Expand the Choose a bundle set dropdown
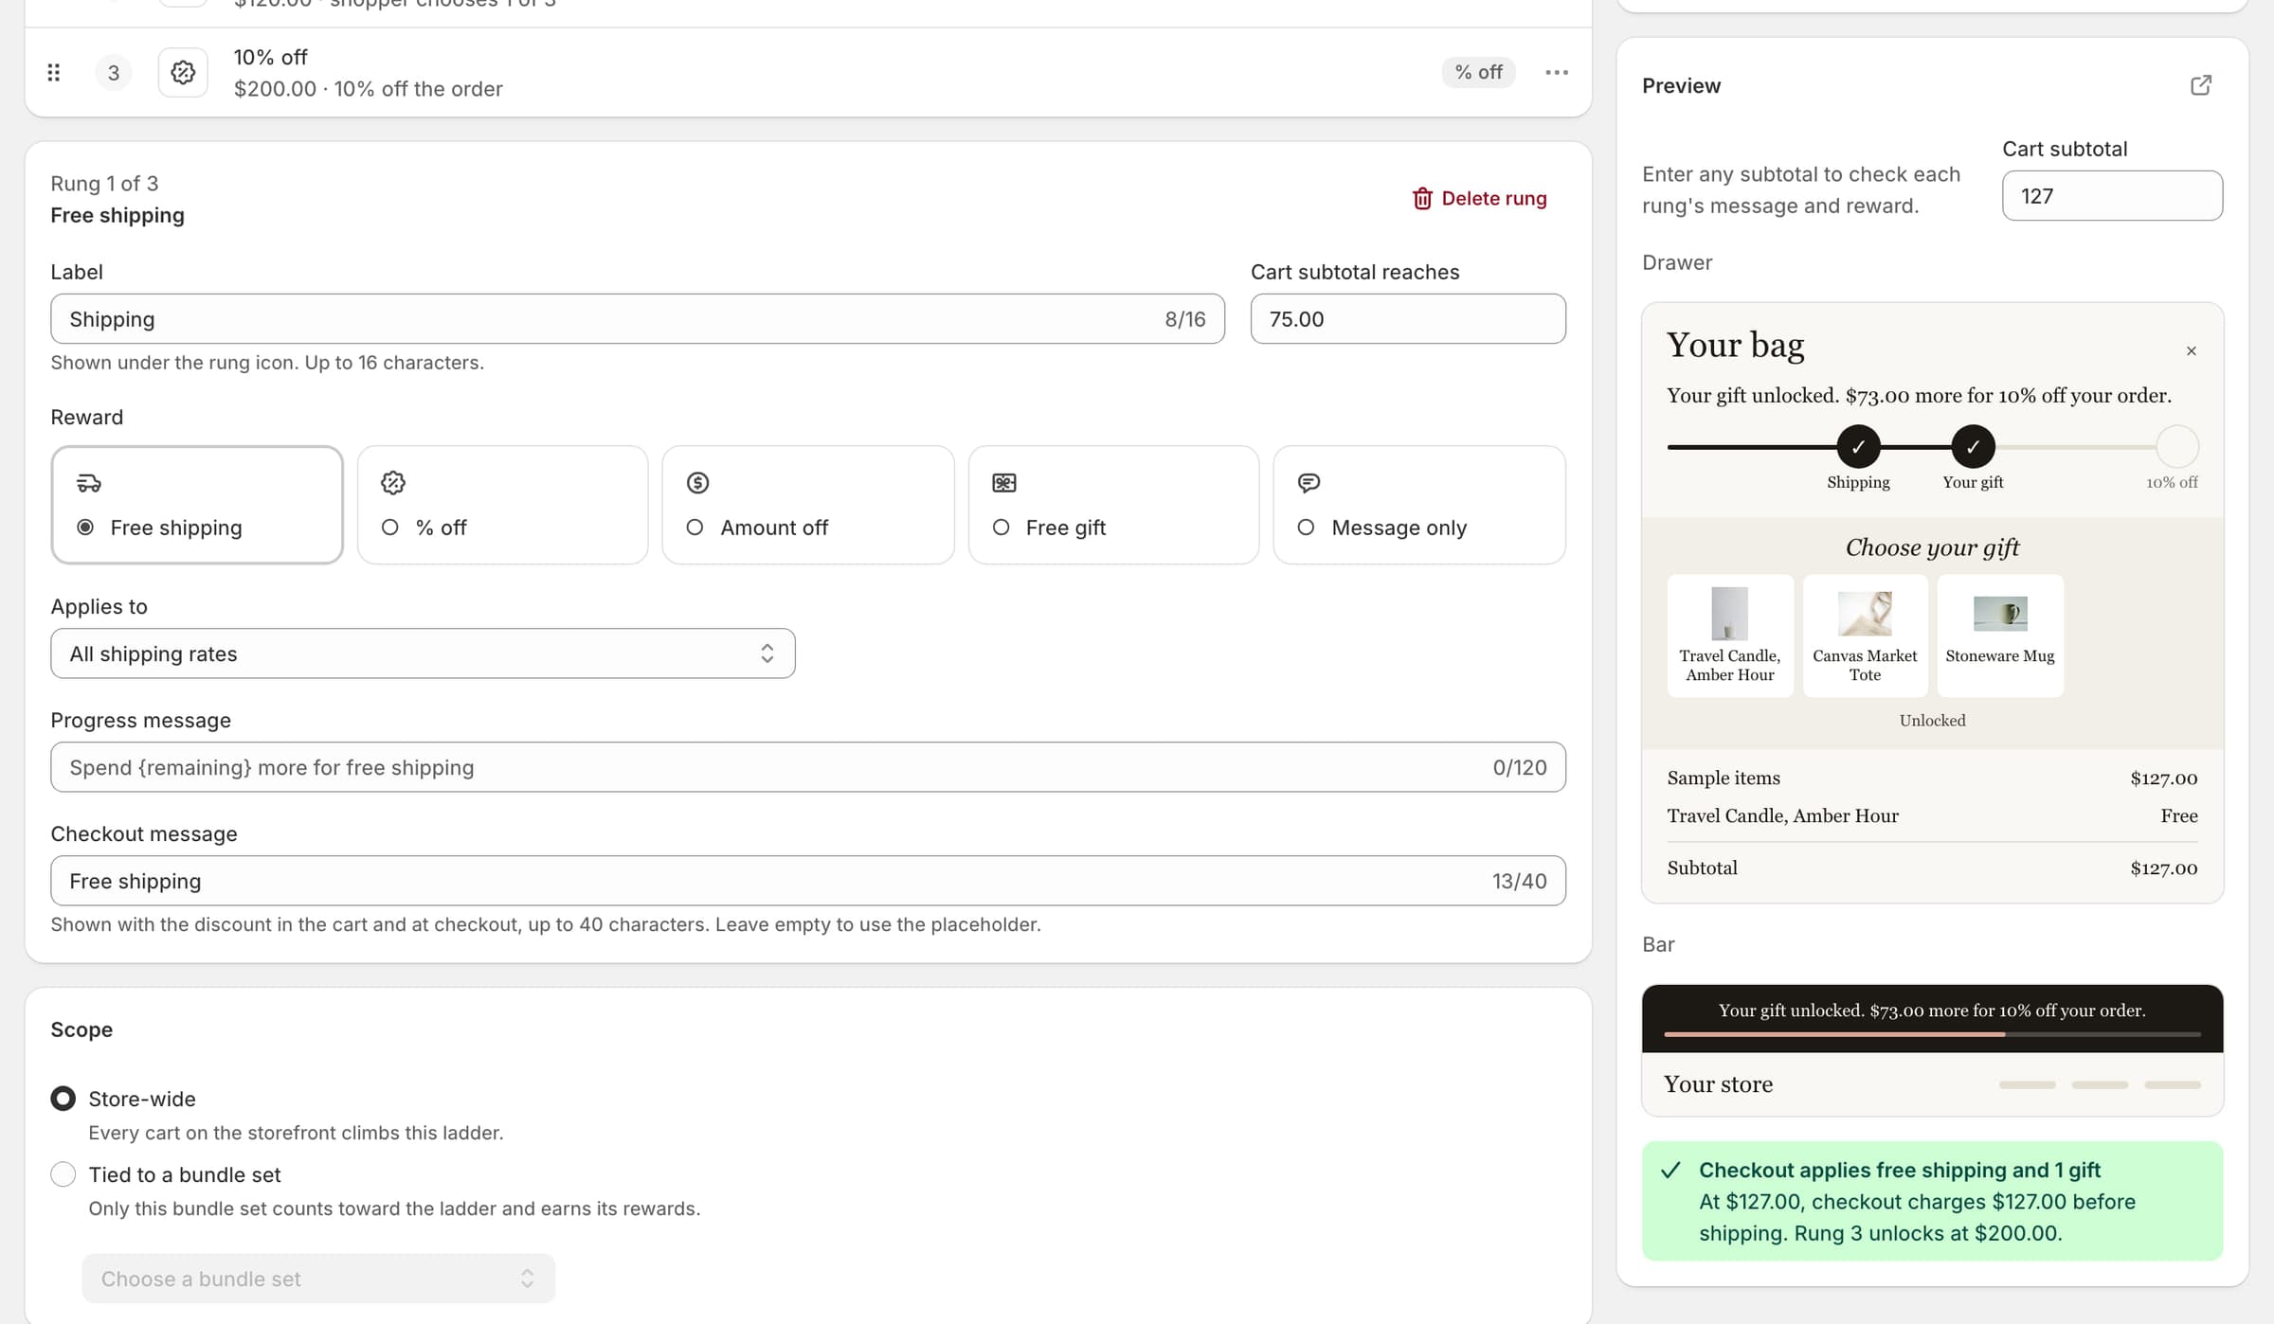Screen dimensions: 2274x1324 point(318,1279)
